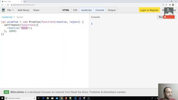Open the browser extensions puzzle icon

(x=170, y=5)
